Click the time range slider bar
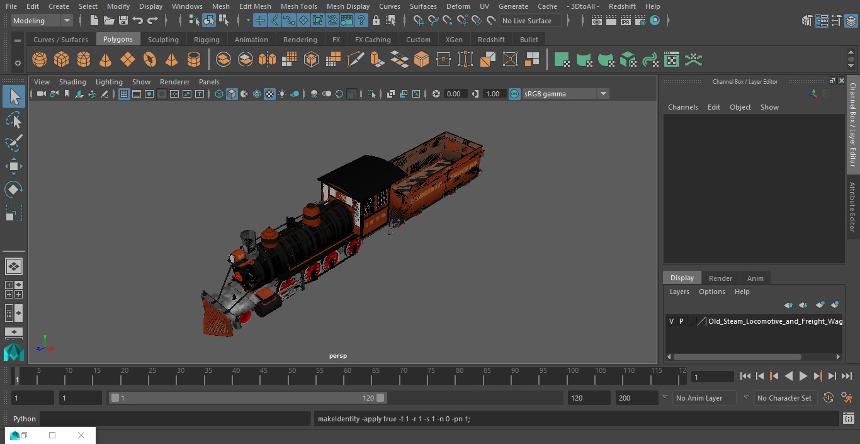 (x=247, y=398)
